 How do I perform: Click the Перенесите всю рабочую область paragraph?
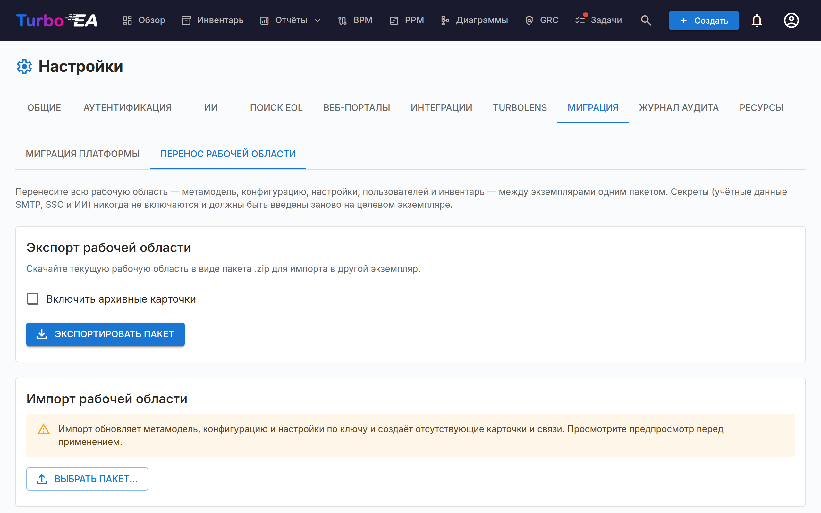point(401,198)
